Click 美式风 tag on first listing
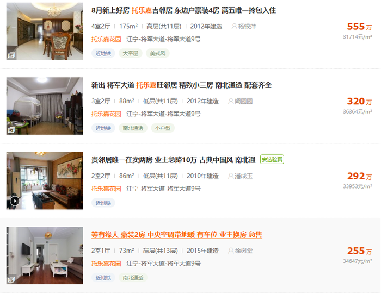The image size is (381, 294). [158, 53]
